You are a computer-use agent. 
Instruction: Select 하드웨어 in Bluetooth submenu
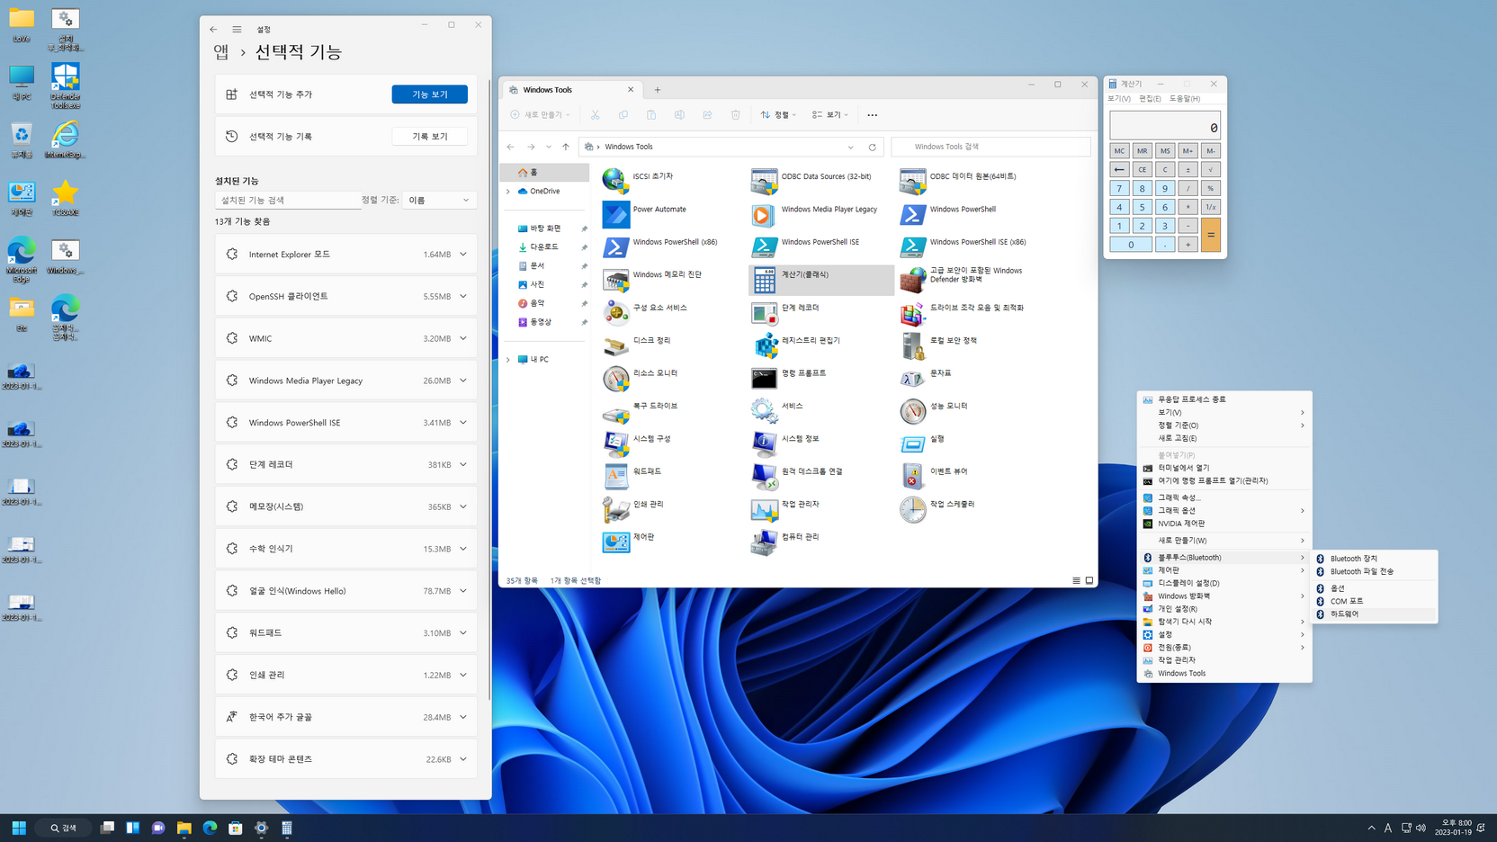tap(1374, 614)
